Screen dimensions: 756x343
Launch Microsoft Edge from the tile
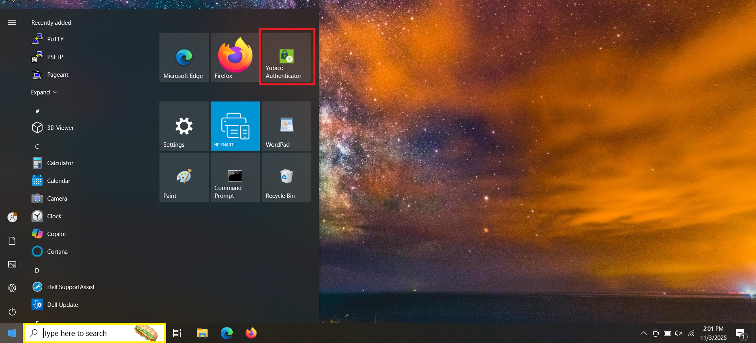(184, 57)
